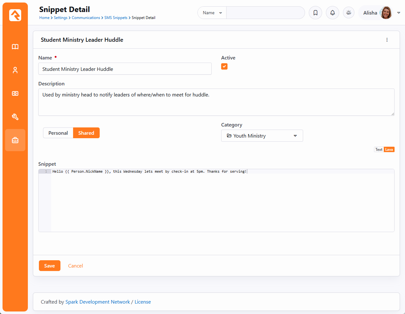Click the Cancel link
The height and width of the screenshot is (314, 405).
[x=76, y=266]
